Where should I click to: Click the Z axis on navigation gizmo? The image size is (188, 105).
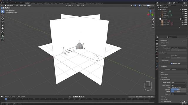pos(150,11)
